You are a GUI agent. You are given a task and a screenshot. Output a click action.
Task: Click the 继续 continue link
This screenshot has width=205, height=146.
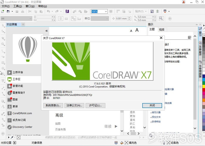click(111, 126)
